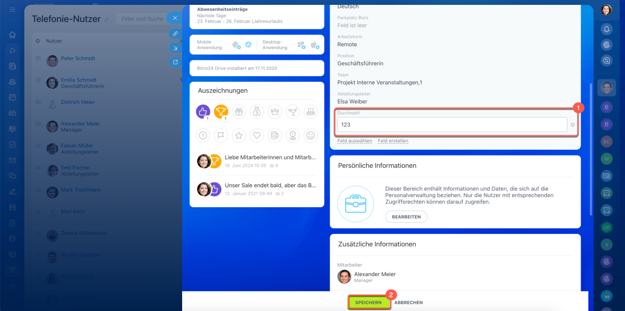Screen dimensions: 625x311
Task: Open the OF hexagon chat in the right panel
Action: [606, 227]
